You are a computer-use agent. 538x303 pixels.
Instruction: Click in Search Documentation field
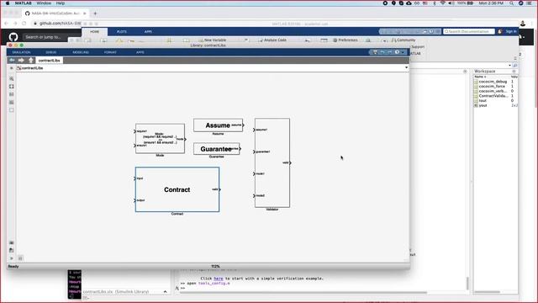[x=469, y=32]
